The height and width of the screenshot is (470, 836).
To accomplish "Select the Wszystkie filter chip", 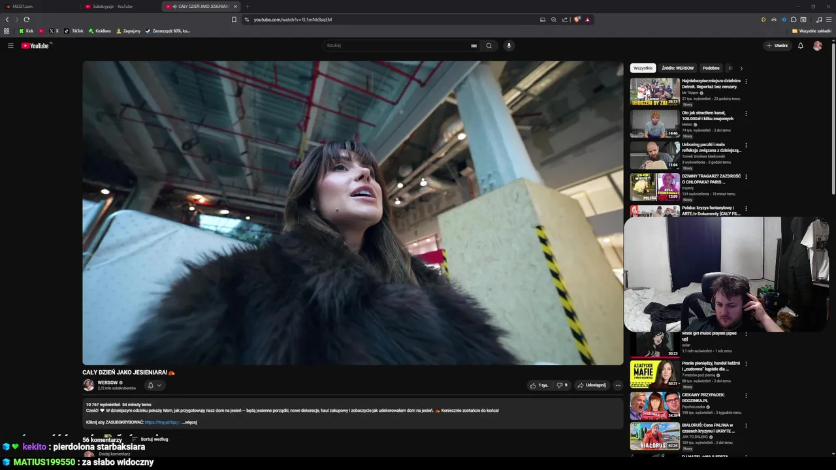I will click(643, 68).
